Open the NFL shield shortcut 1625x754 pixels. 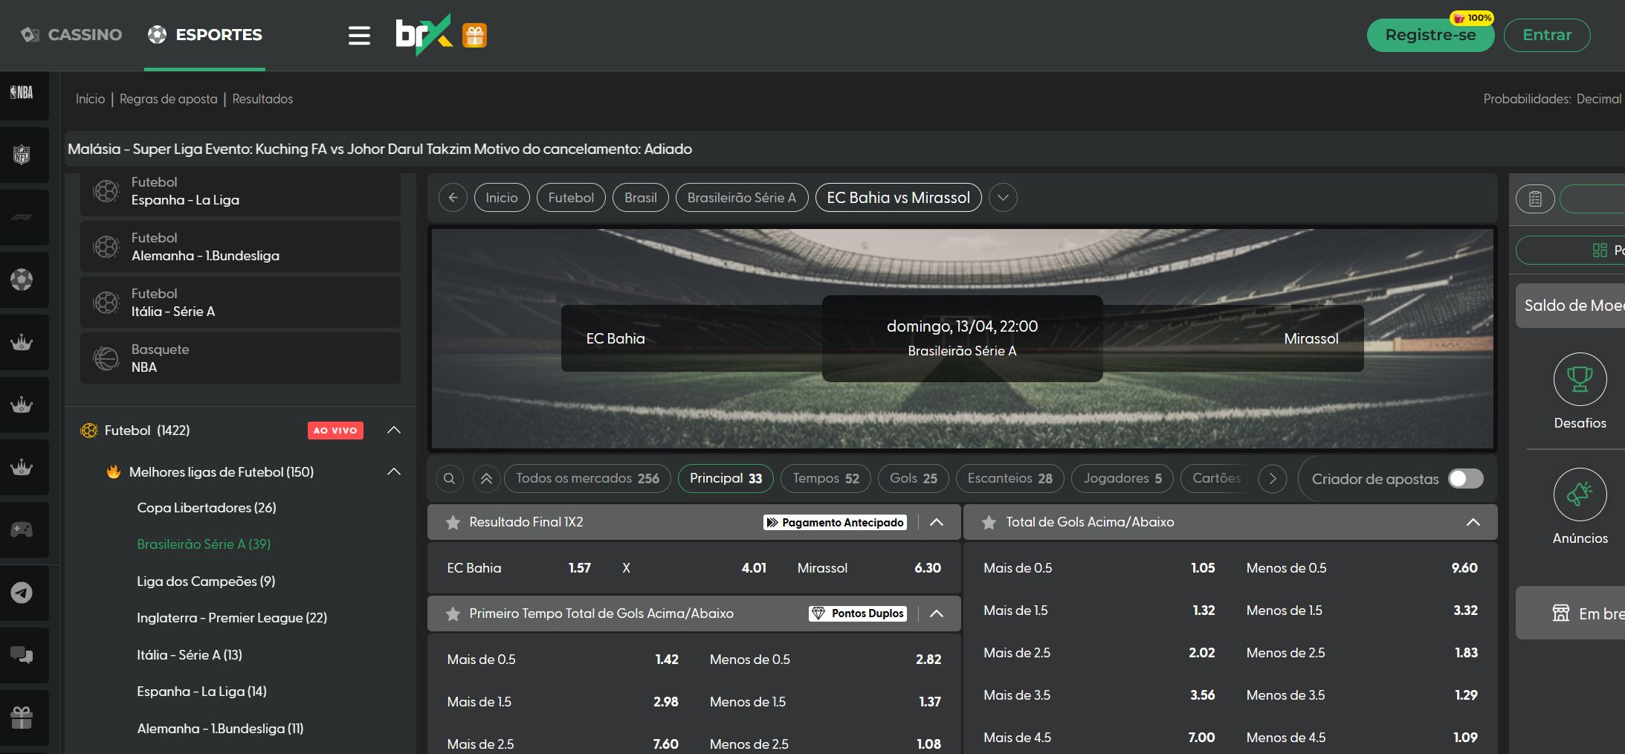pos(22,155)
